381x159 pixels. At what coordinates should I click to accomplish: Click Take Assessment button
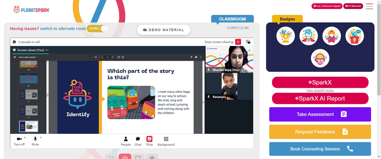320,114
